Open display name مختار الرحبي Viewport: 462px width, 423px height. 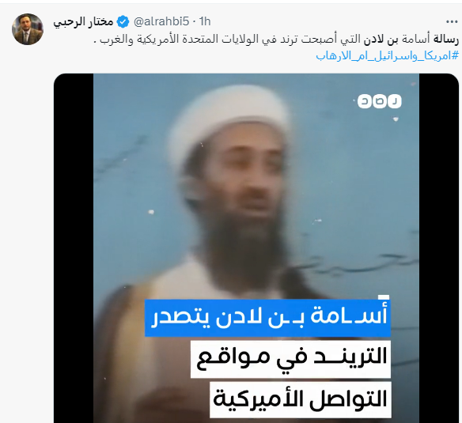coord(83,22)
